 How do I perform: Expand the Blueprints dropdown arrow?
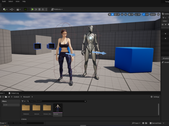[x=13, y=9]
